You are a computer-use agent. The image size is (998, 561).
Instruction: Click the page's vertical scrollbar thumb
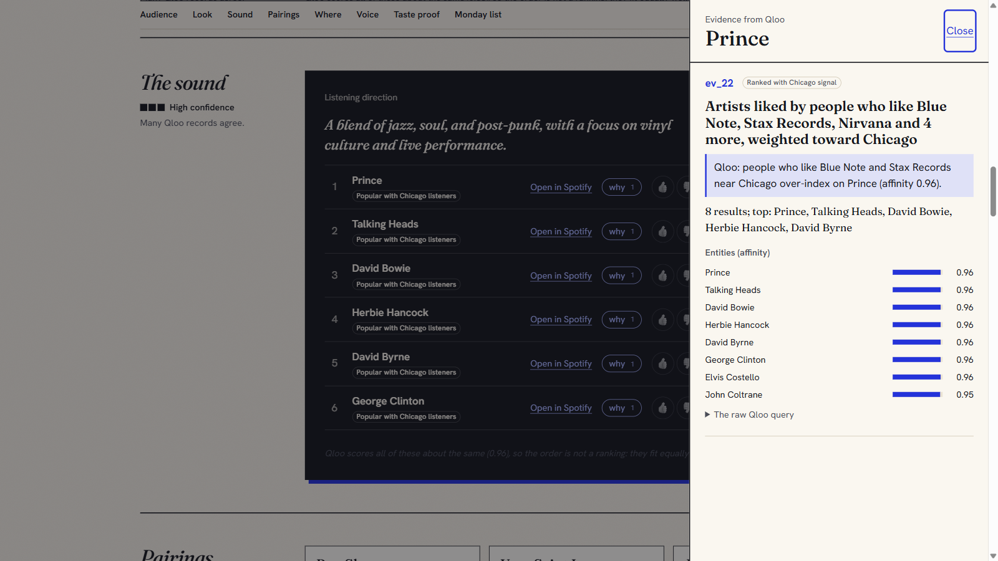[x=993, y=191]
